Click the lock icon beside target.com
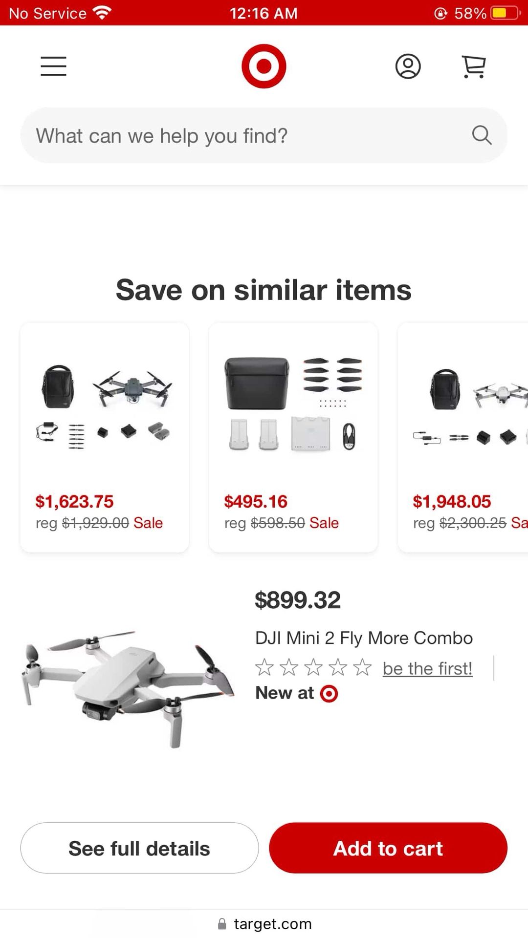Viewport: 528px width, 938px height. tap(221, 924)
